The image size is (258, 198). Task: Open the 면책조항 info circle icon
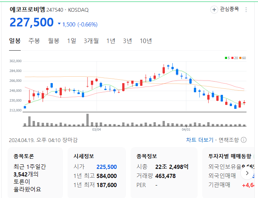[x=244, y=140]
